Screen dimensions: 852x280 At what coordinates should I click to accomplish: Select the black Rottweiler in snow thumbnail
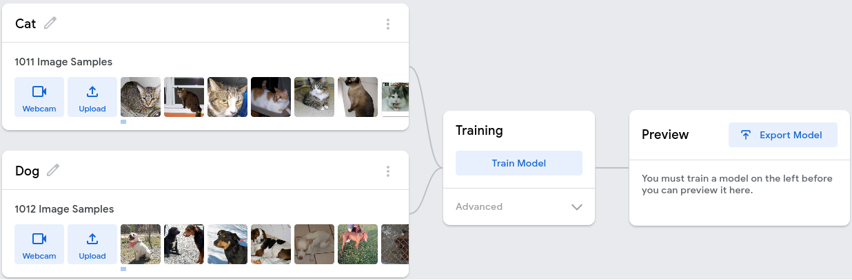(x=227, y=244)
